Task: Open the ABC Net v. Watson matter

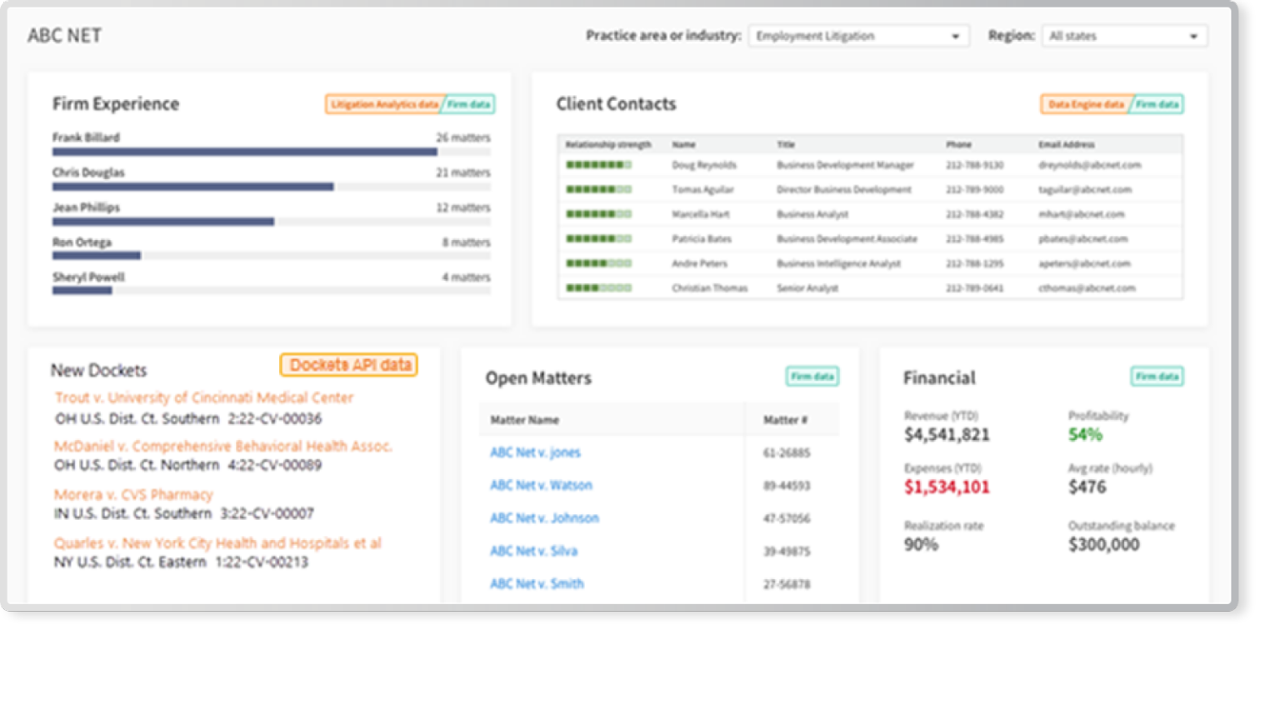Action: (541, 485)
